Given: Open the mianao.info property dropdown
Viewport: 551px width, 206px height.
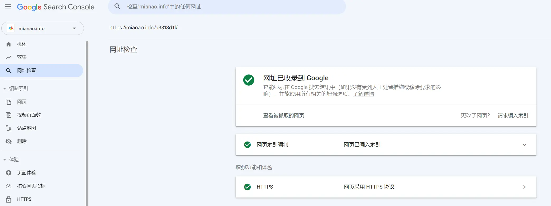Looking at the screenshot, I should (x=42, y=28).
